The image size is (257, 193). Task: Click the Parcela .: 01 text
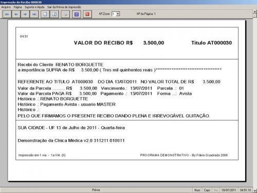click(x=171, y=89)
